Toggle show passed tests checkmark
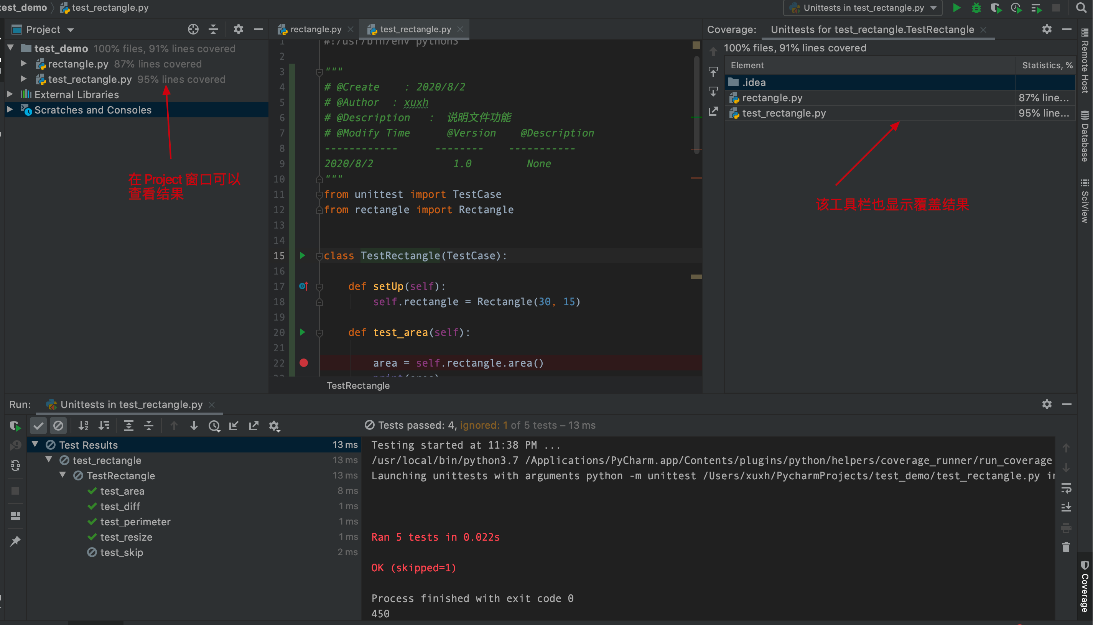 click(x=38, y=425)
